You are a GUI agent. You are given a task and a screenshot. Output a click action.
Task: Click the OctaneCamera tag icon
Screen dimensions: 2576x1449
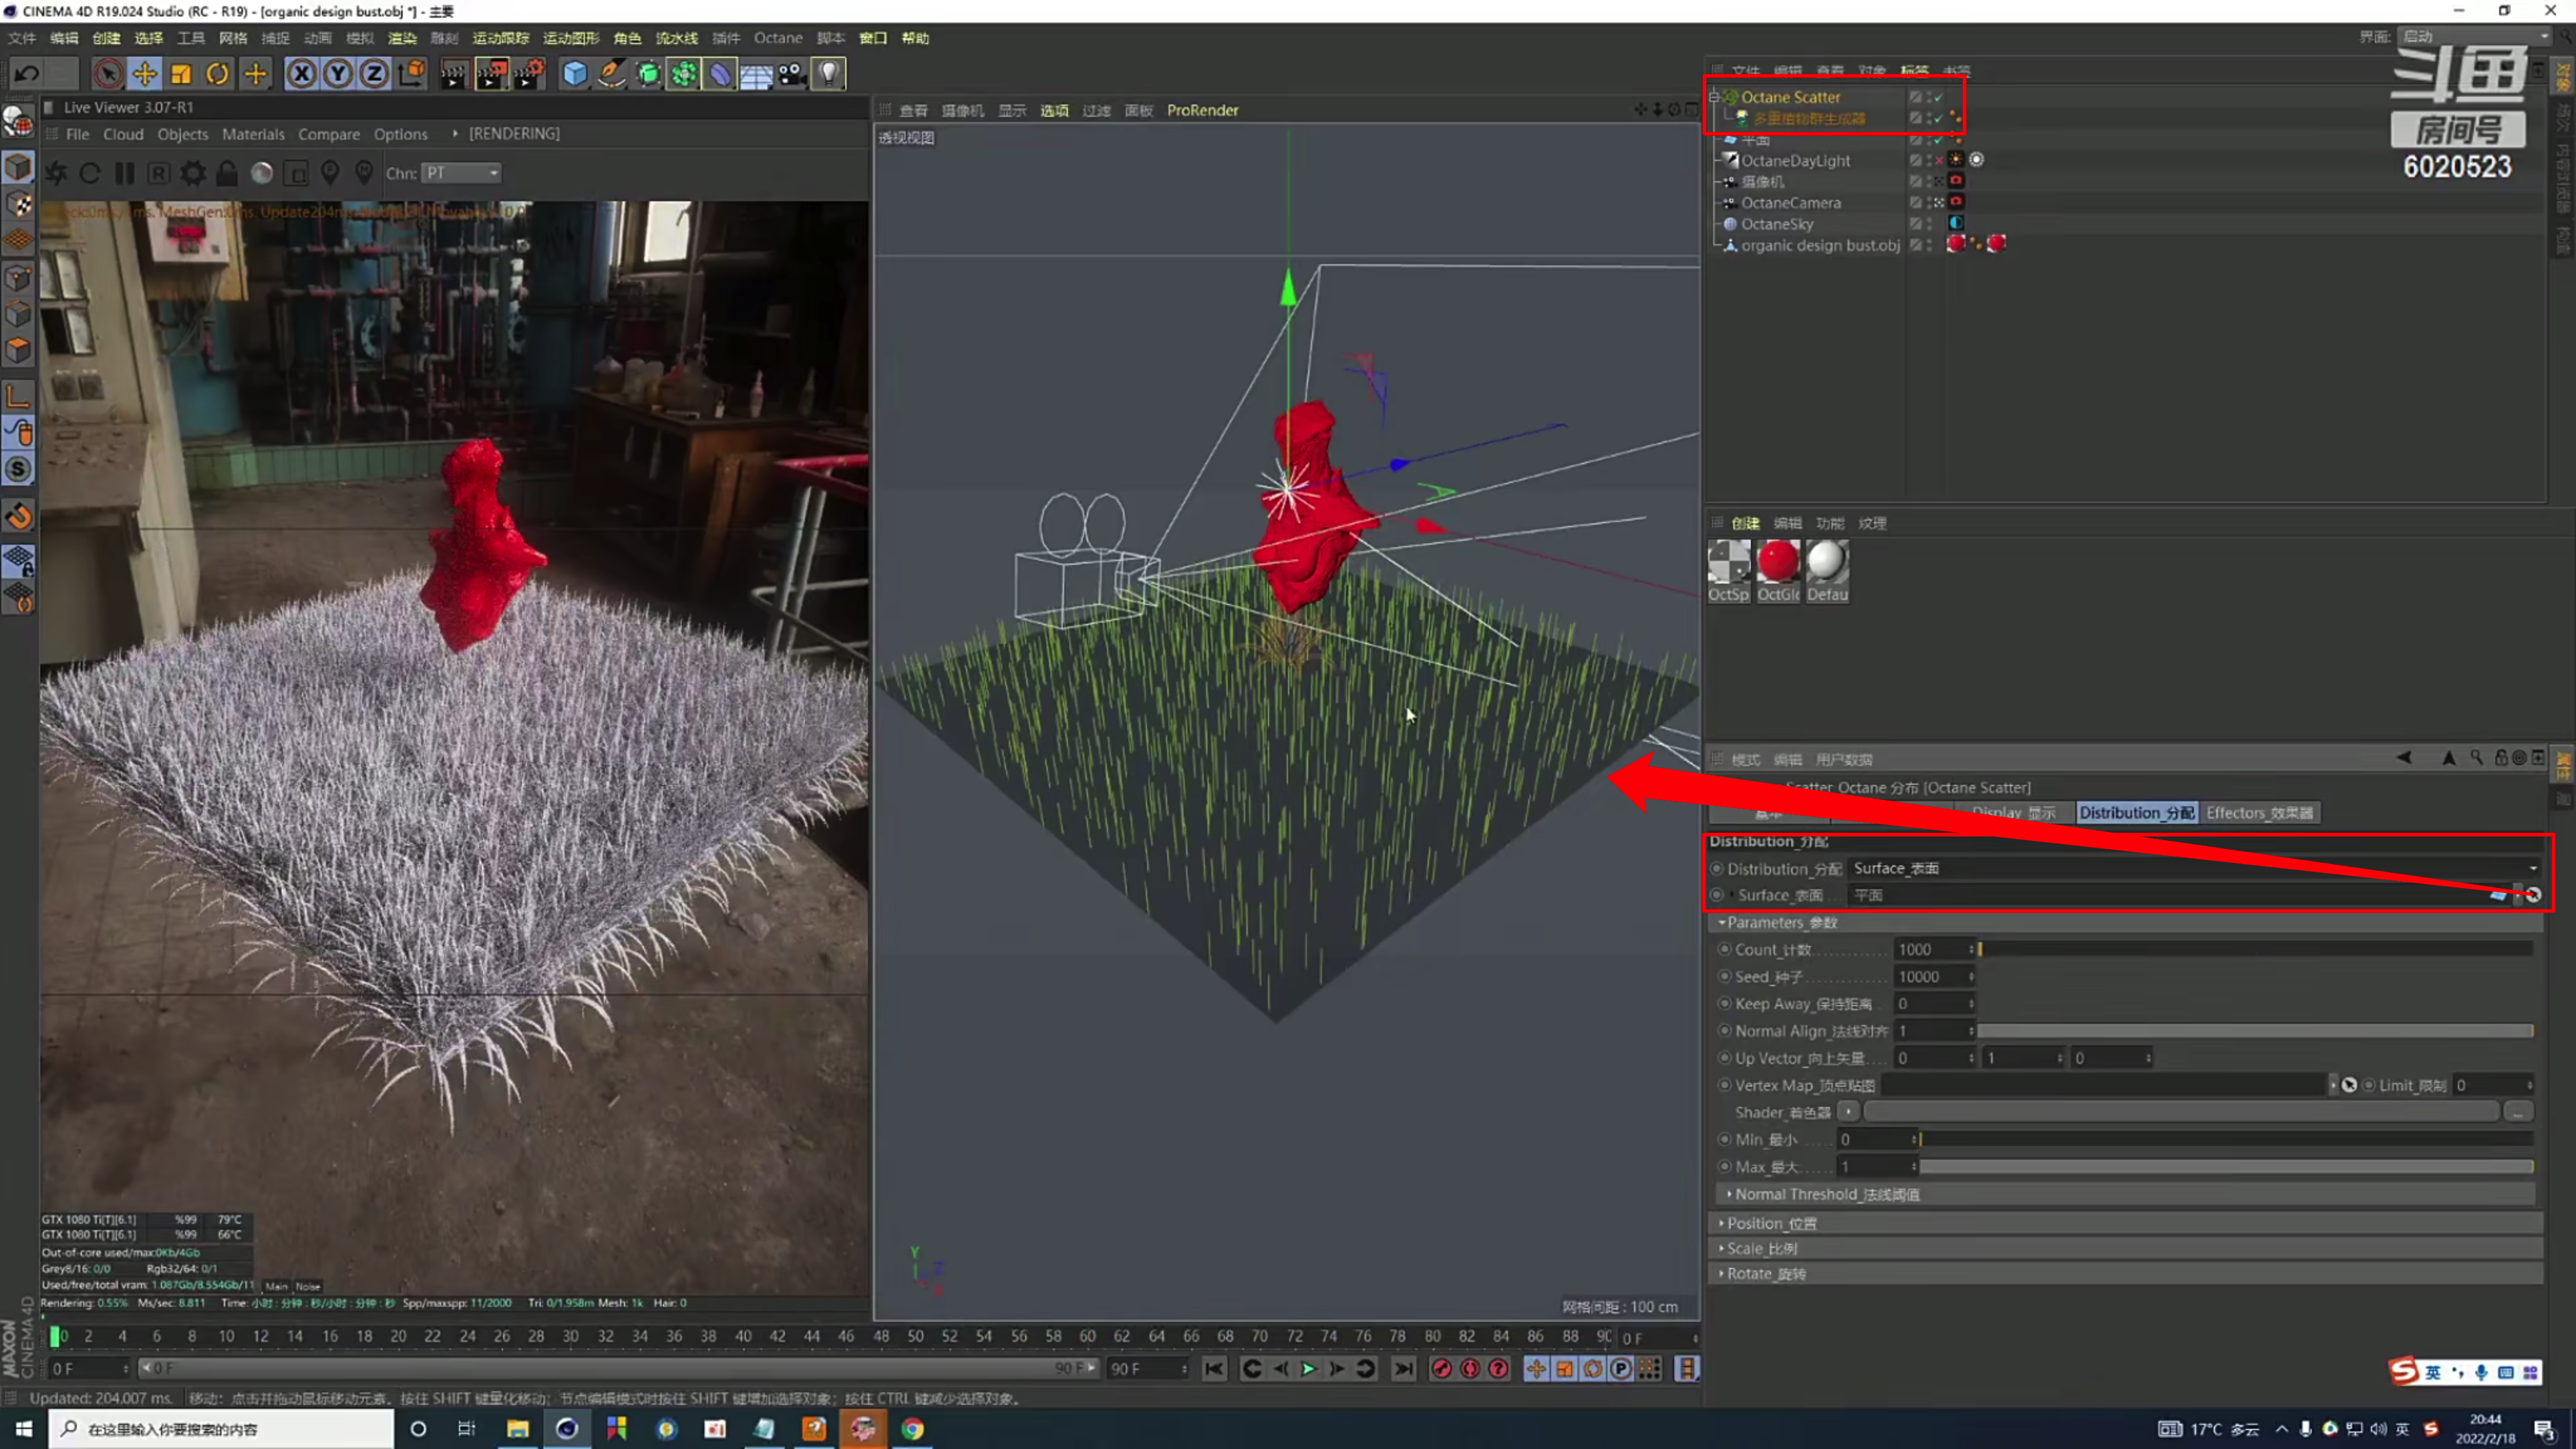pos(1956,202)
